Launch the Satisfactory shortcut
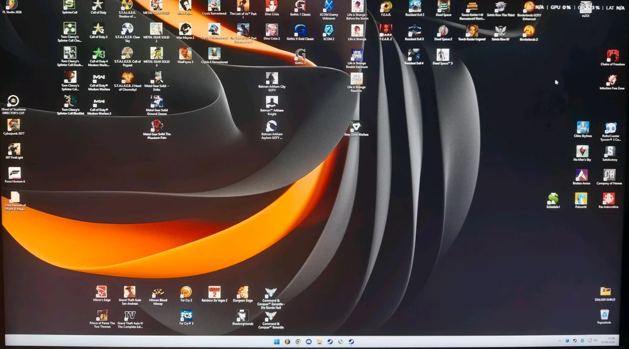Viewport: 629px width, 349px height. click(610, 153)
